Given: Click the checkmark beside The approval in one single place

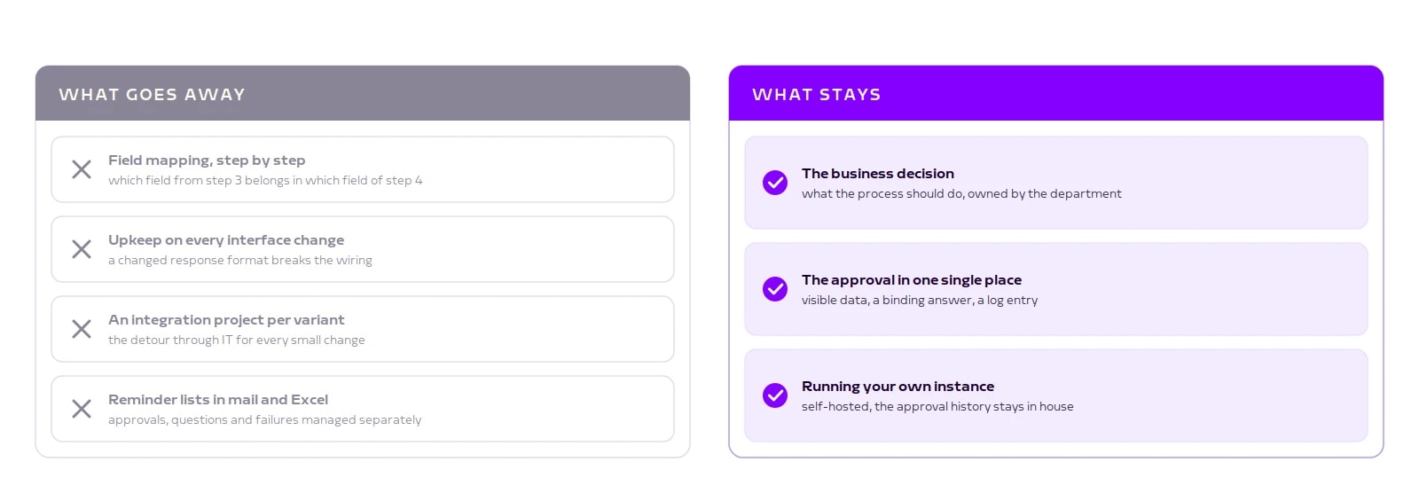Looking at the screenshot, I should click(x=775, y=289).
